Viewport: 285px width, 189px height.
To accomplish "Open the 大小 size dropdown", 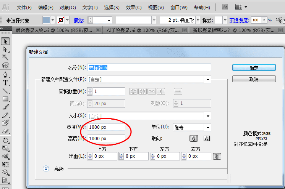I will pos(208,116).
